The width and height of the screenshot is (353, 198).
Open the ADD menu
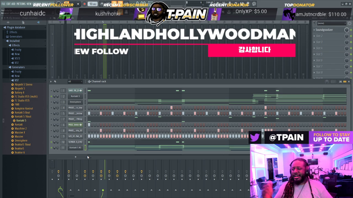coord(13,4)
